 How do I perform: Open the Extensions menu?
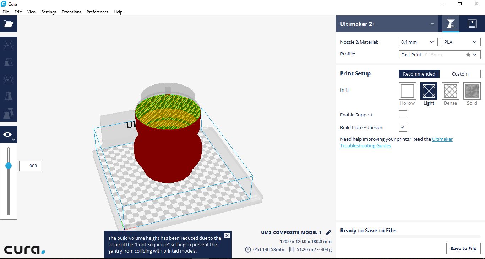71,12
